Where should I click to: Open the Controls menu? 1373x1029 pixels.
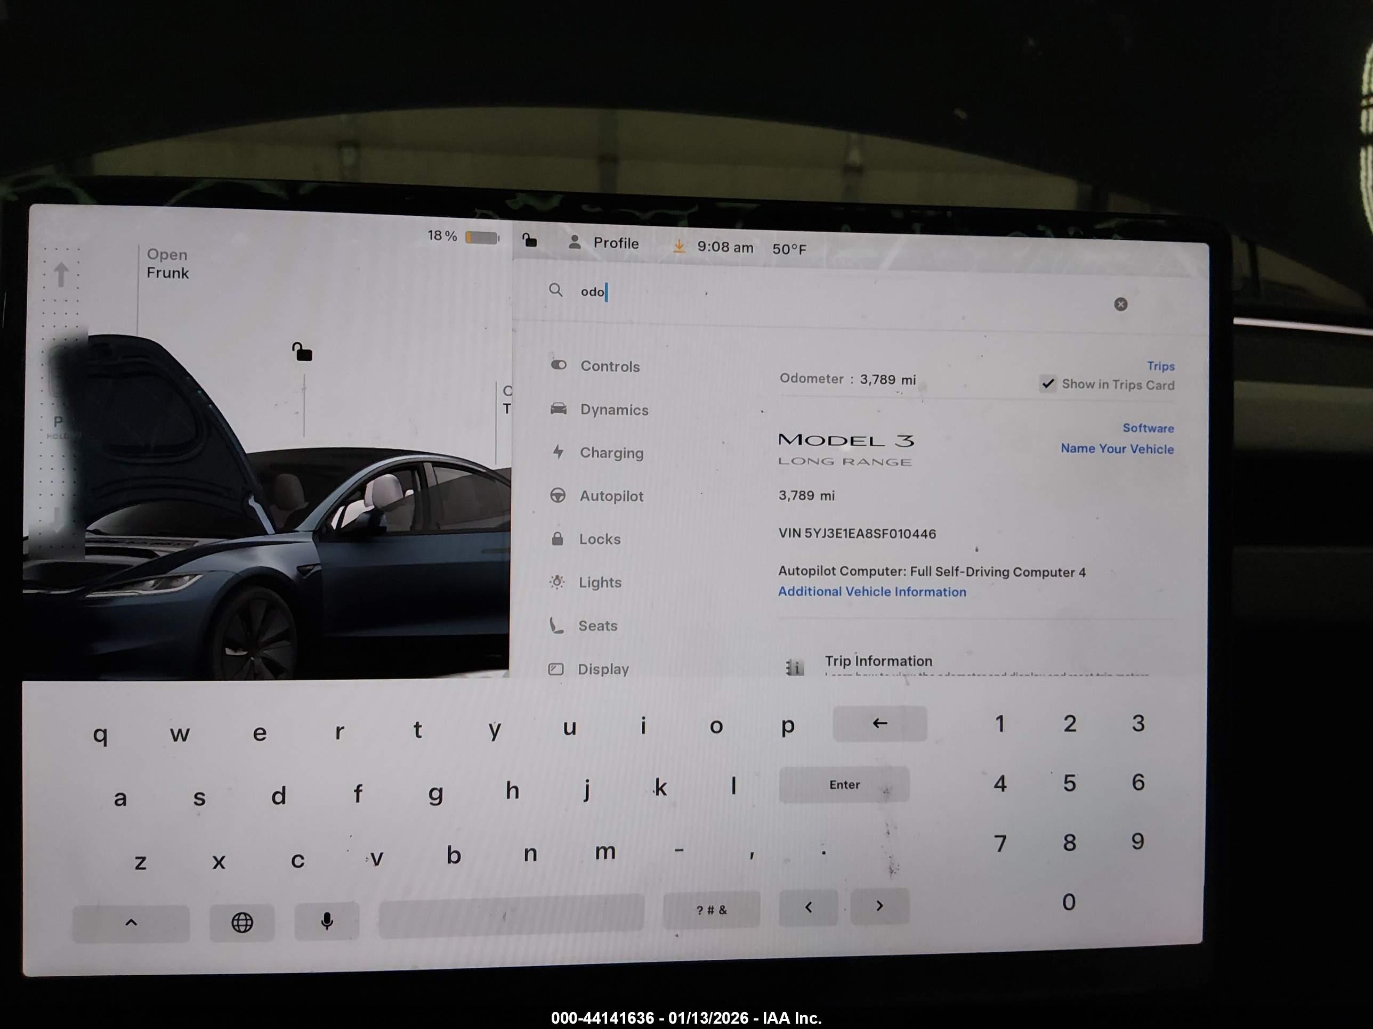click(595, 366)
